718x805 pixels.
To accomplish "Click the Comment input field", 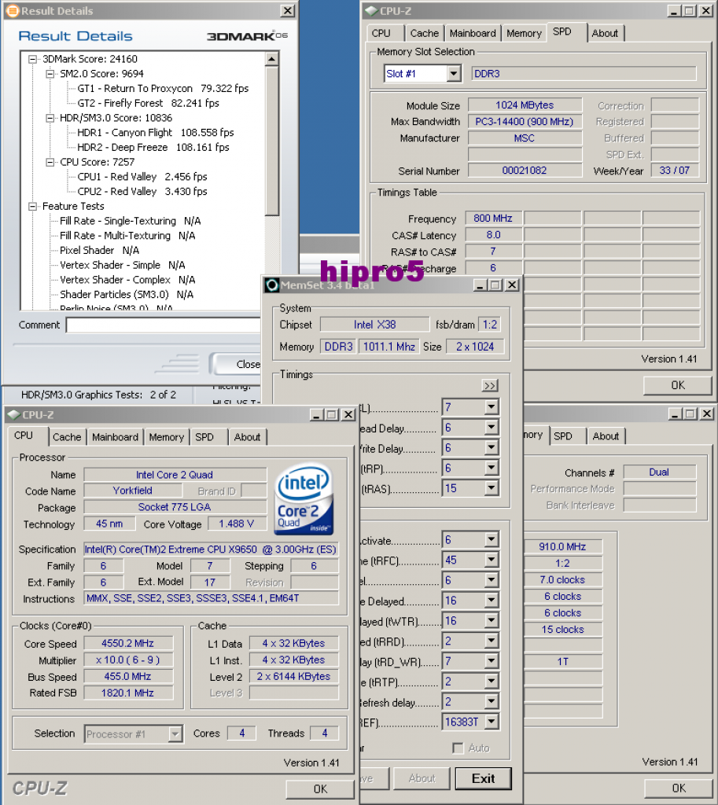I will pos(164,325).
